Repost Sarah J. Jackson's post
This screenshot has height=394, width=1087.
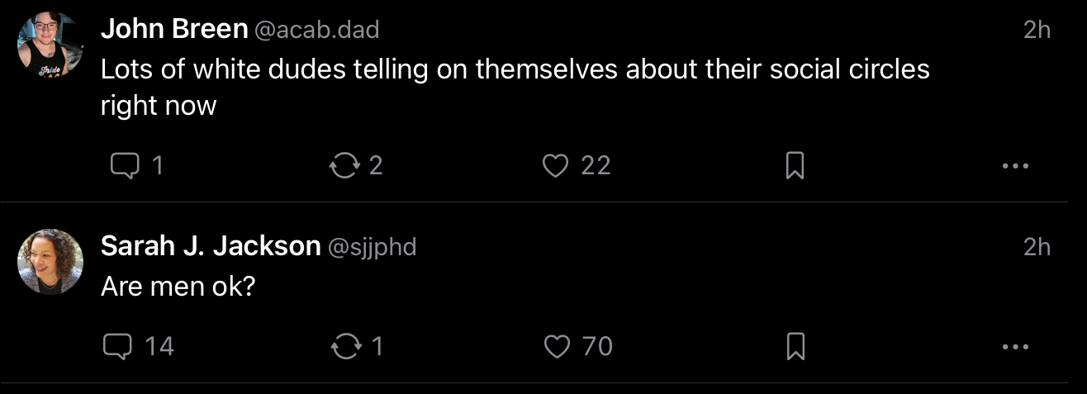tap(344, 345)
